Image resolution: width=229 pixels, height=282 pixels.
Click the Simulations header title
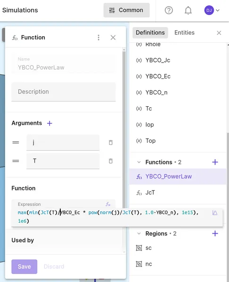pos(20,10)
